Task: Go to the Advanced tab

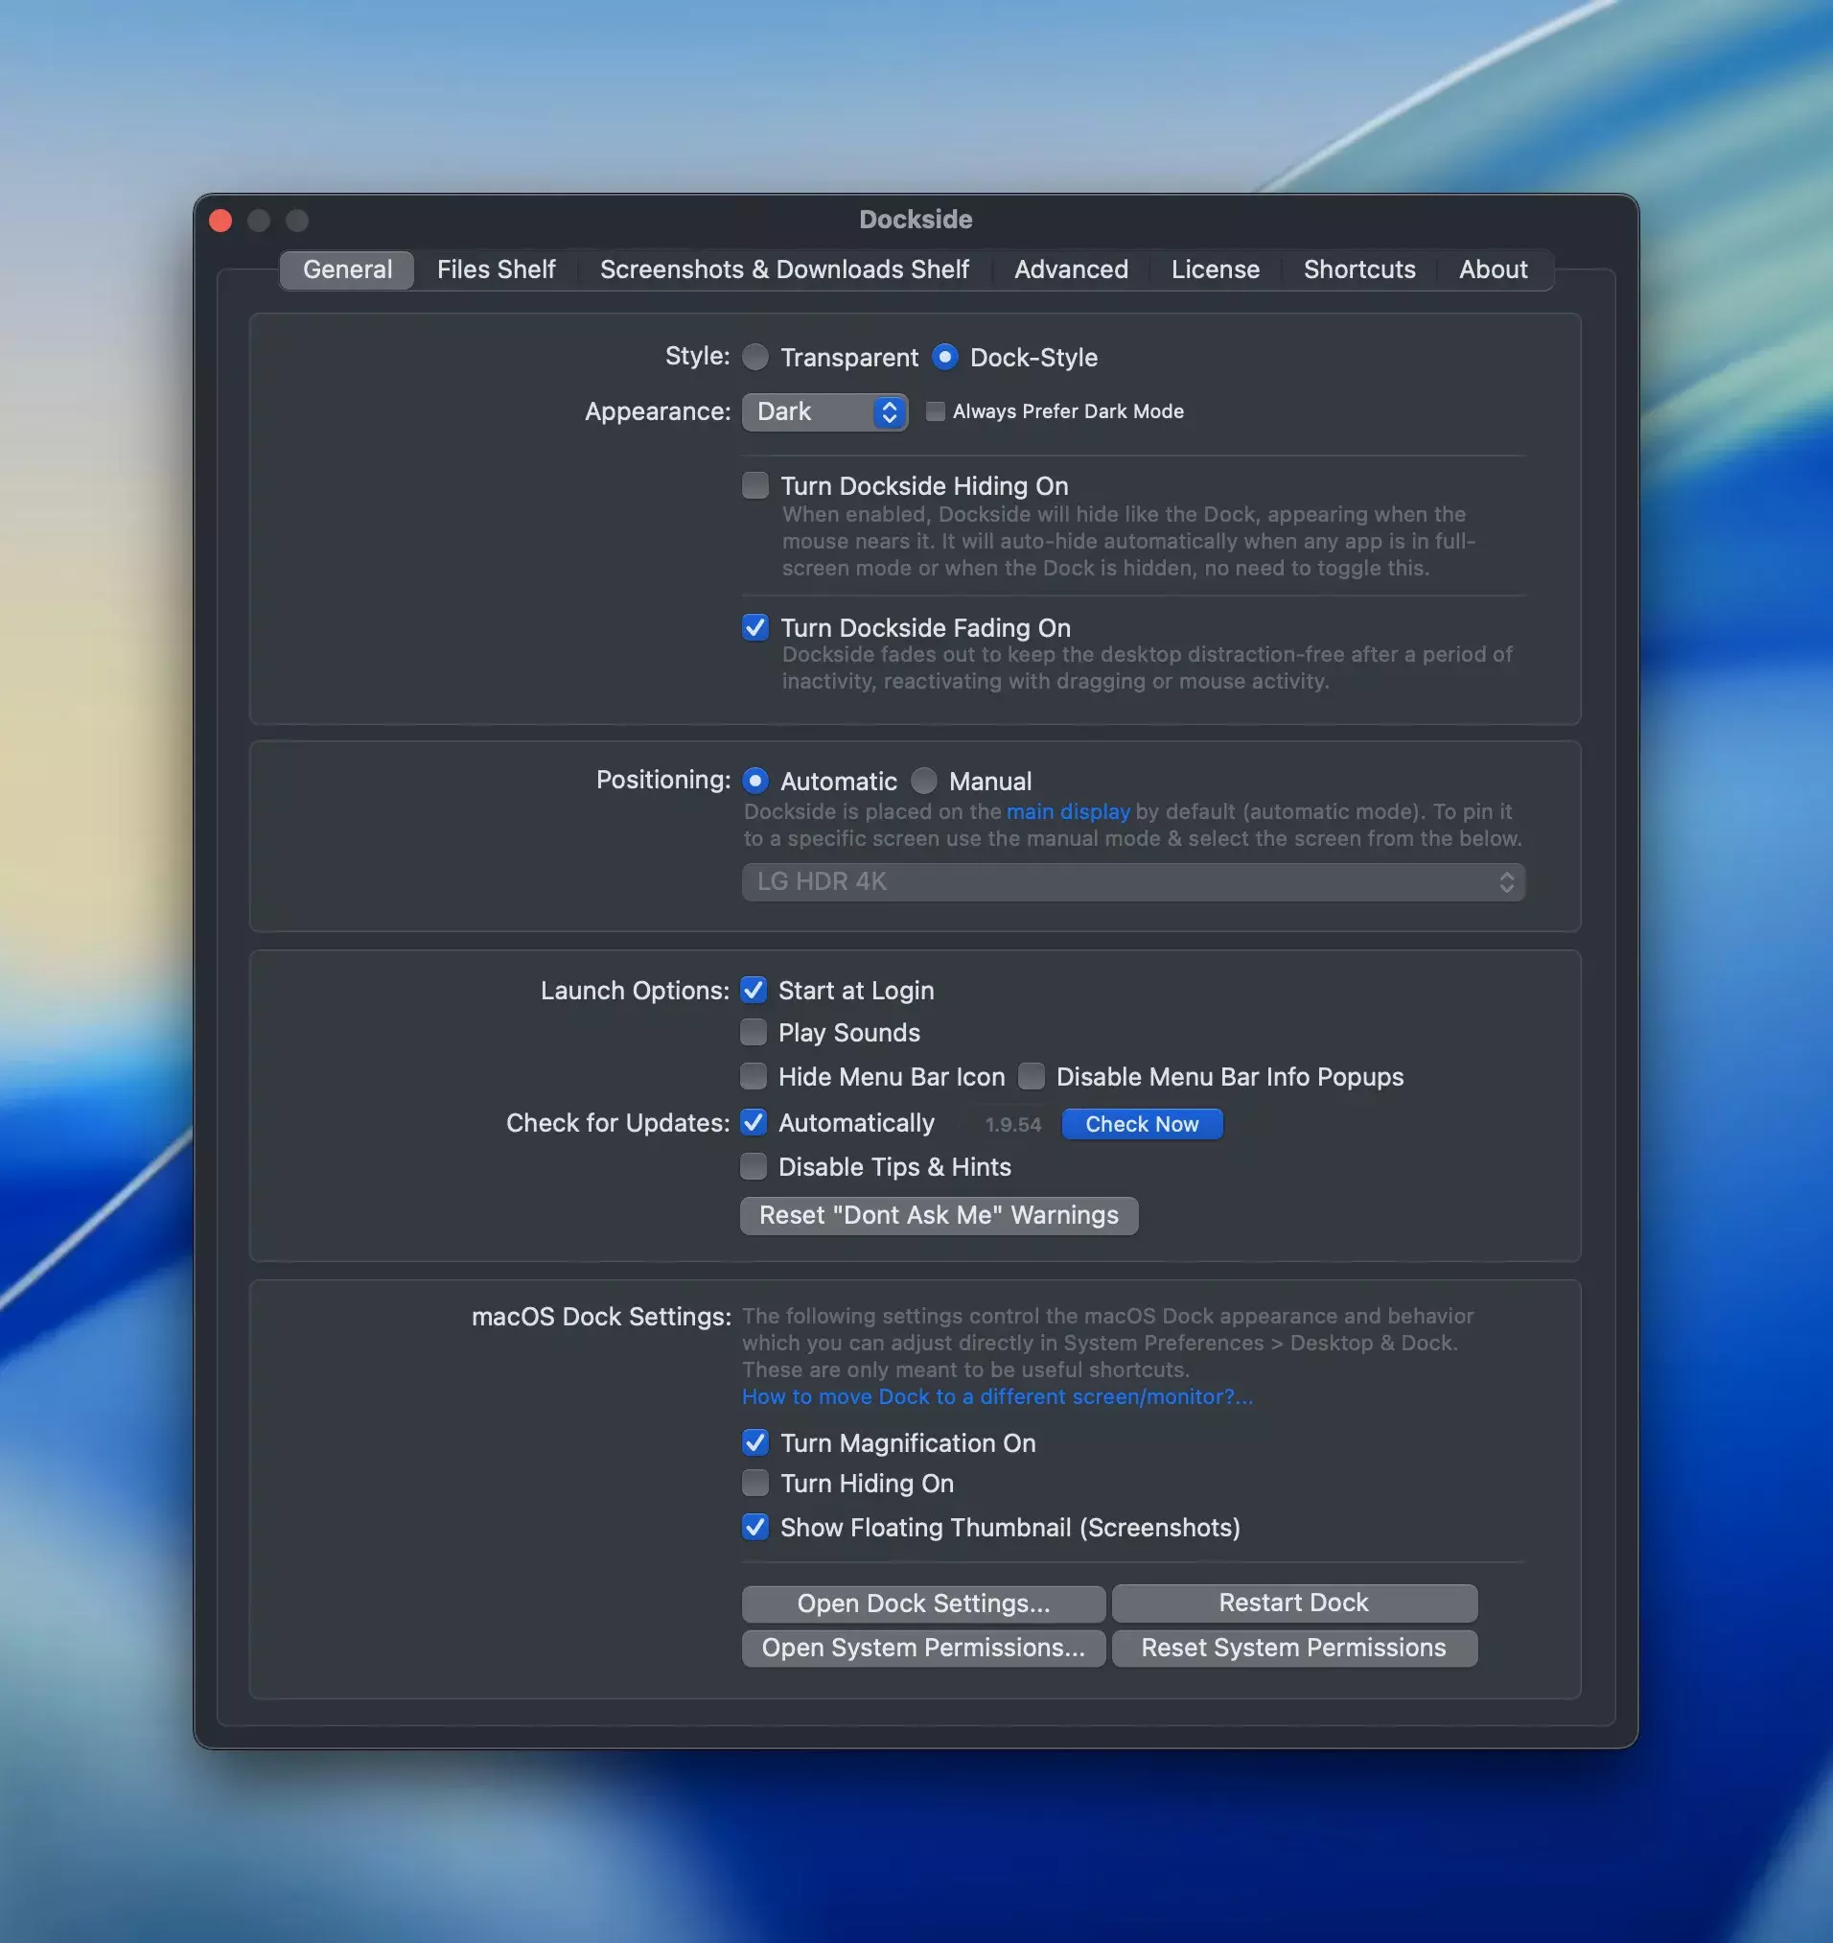Action: click(1070, 269)
